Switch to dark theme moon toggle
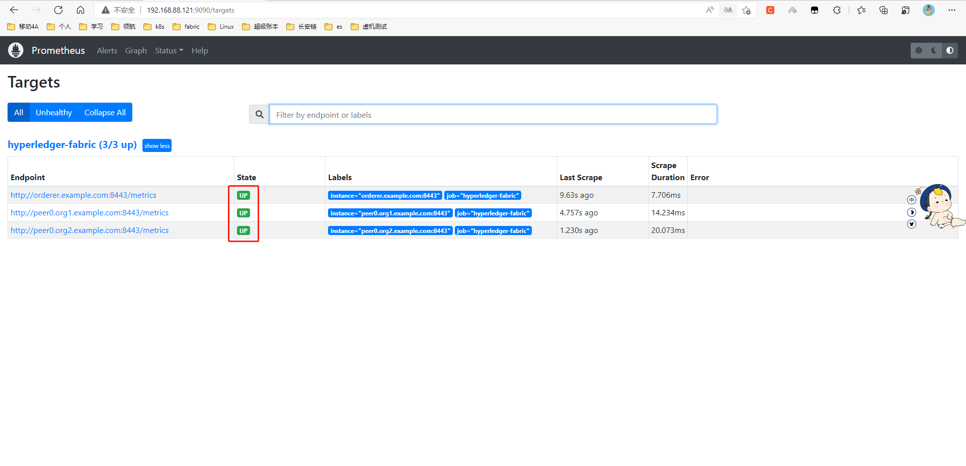This screenshot has width=966, height=466. tap(934, 50)
